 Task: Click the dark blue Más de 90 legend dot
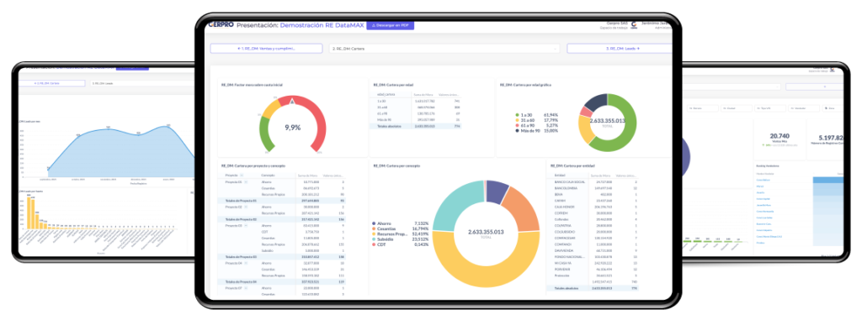point(518,130)
